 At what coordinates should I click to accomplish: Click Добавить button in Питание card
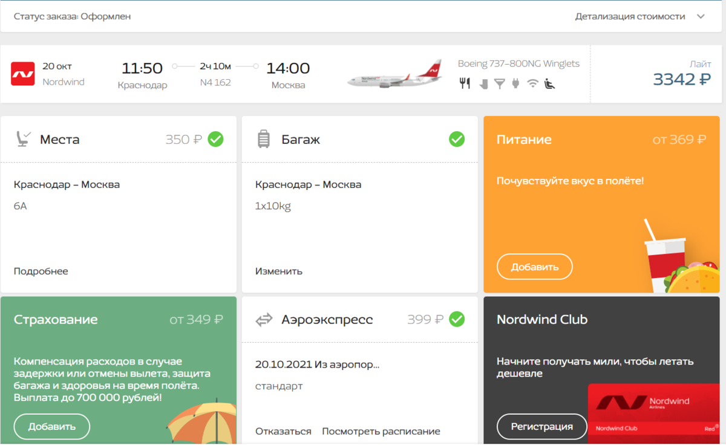[535, 267]
